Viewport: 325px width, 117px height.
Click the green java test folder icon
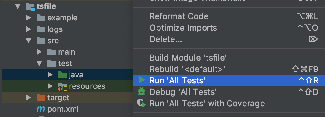[x=62, y=75]
